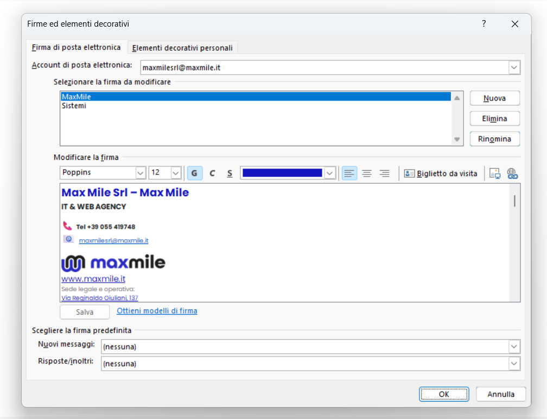
Task: Insert a picture into the signature
Action: coord(495,173)
